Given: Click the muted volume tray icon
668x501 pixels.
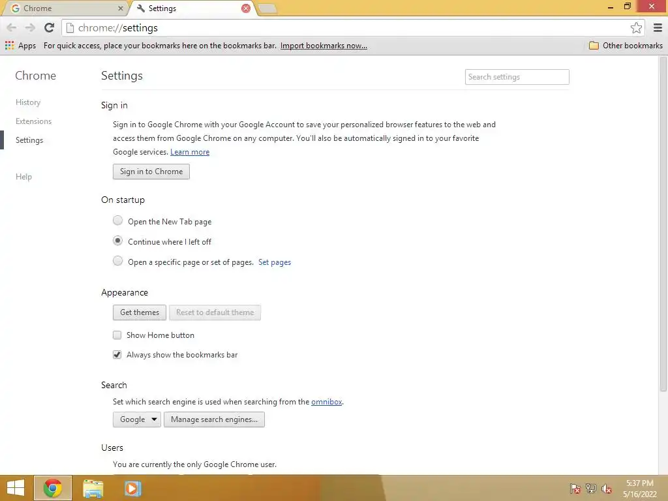Looking at the screenshot, I should [607, 489].
